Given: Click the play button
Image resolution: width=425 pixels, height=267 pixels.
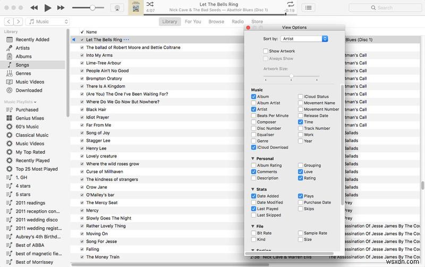Looking at the screenshot, I should (48, 8).
